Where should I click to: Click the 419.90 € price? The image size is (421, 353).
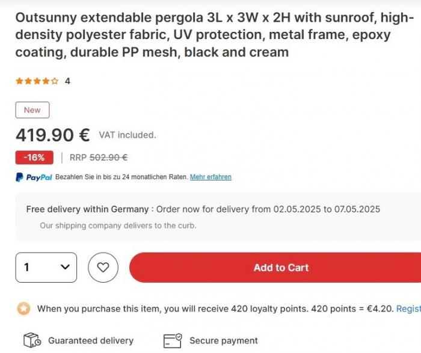pyautogui.click(x=53, y=135)
